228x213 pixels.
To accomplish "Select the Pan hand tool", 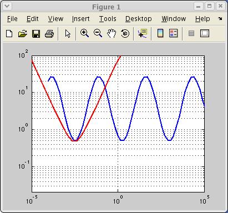I will pyautogui.click(x=112, y=33).
